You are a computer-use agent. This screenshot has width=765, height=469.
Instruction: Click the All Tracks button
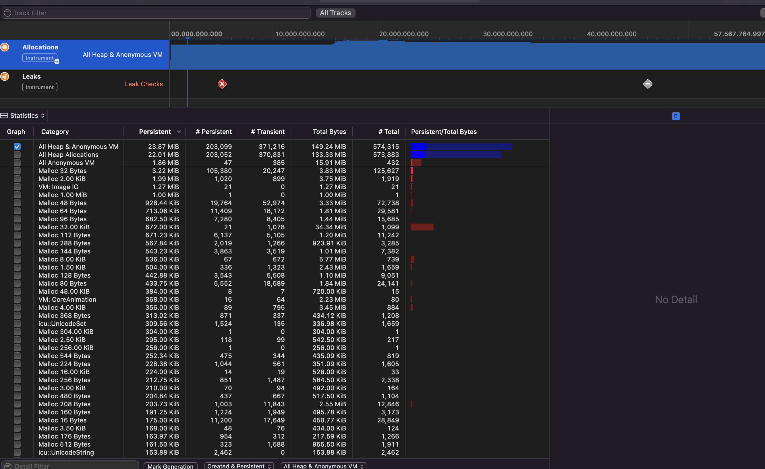point(335,13)
